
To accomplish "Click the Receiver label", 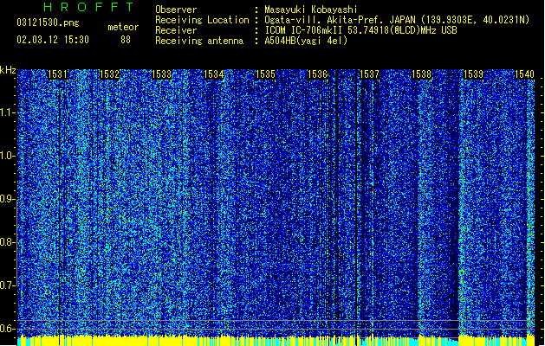I will tap(176, 30).
